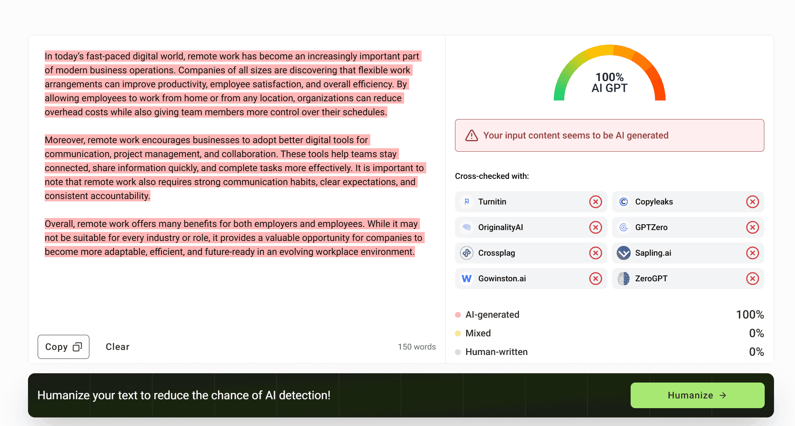The image size is (795, 426).
Task: Click the red X beside ZeroGPT
Action: pos(753,279)
